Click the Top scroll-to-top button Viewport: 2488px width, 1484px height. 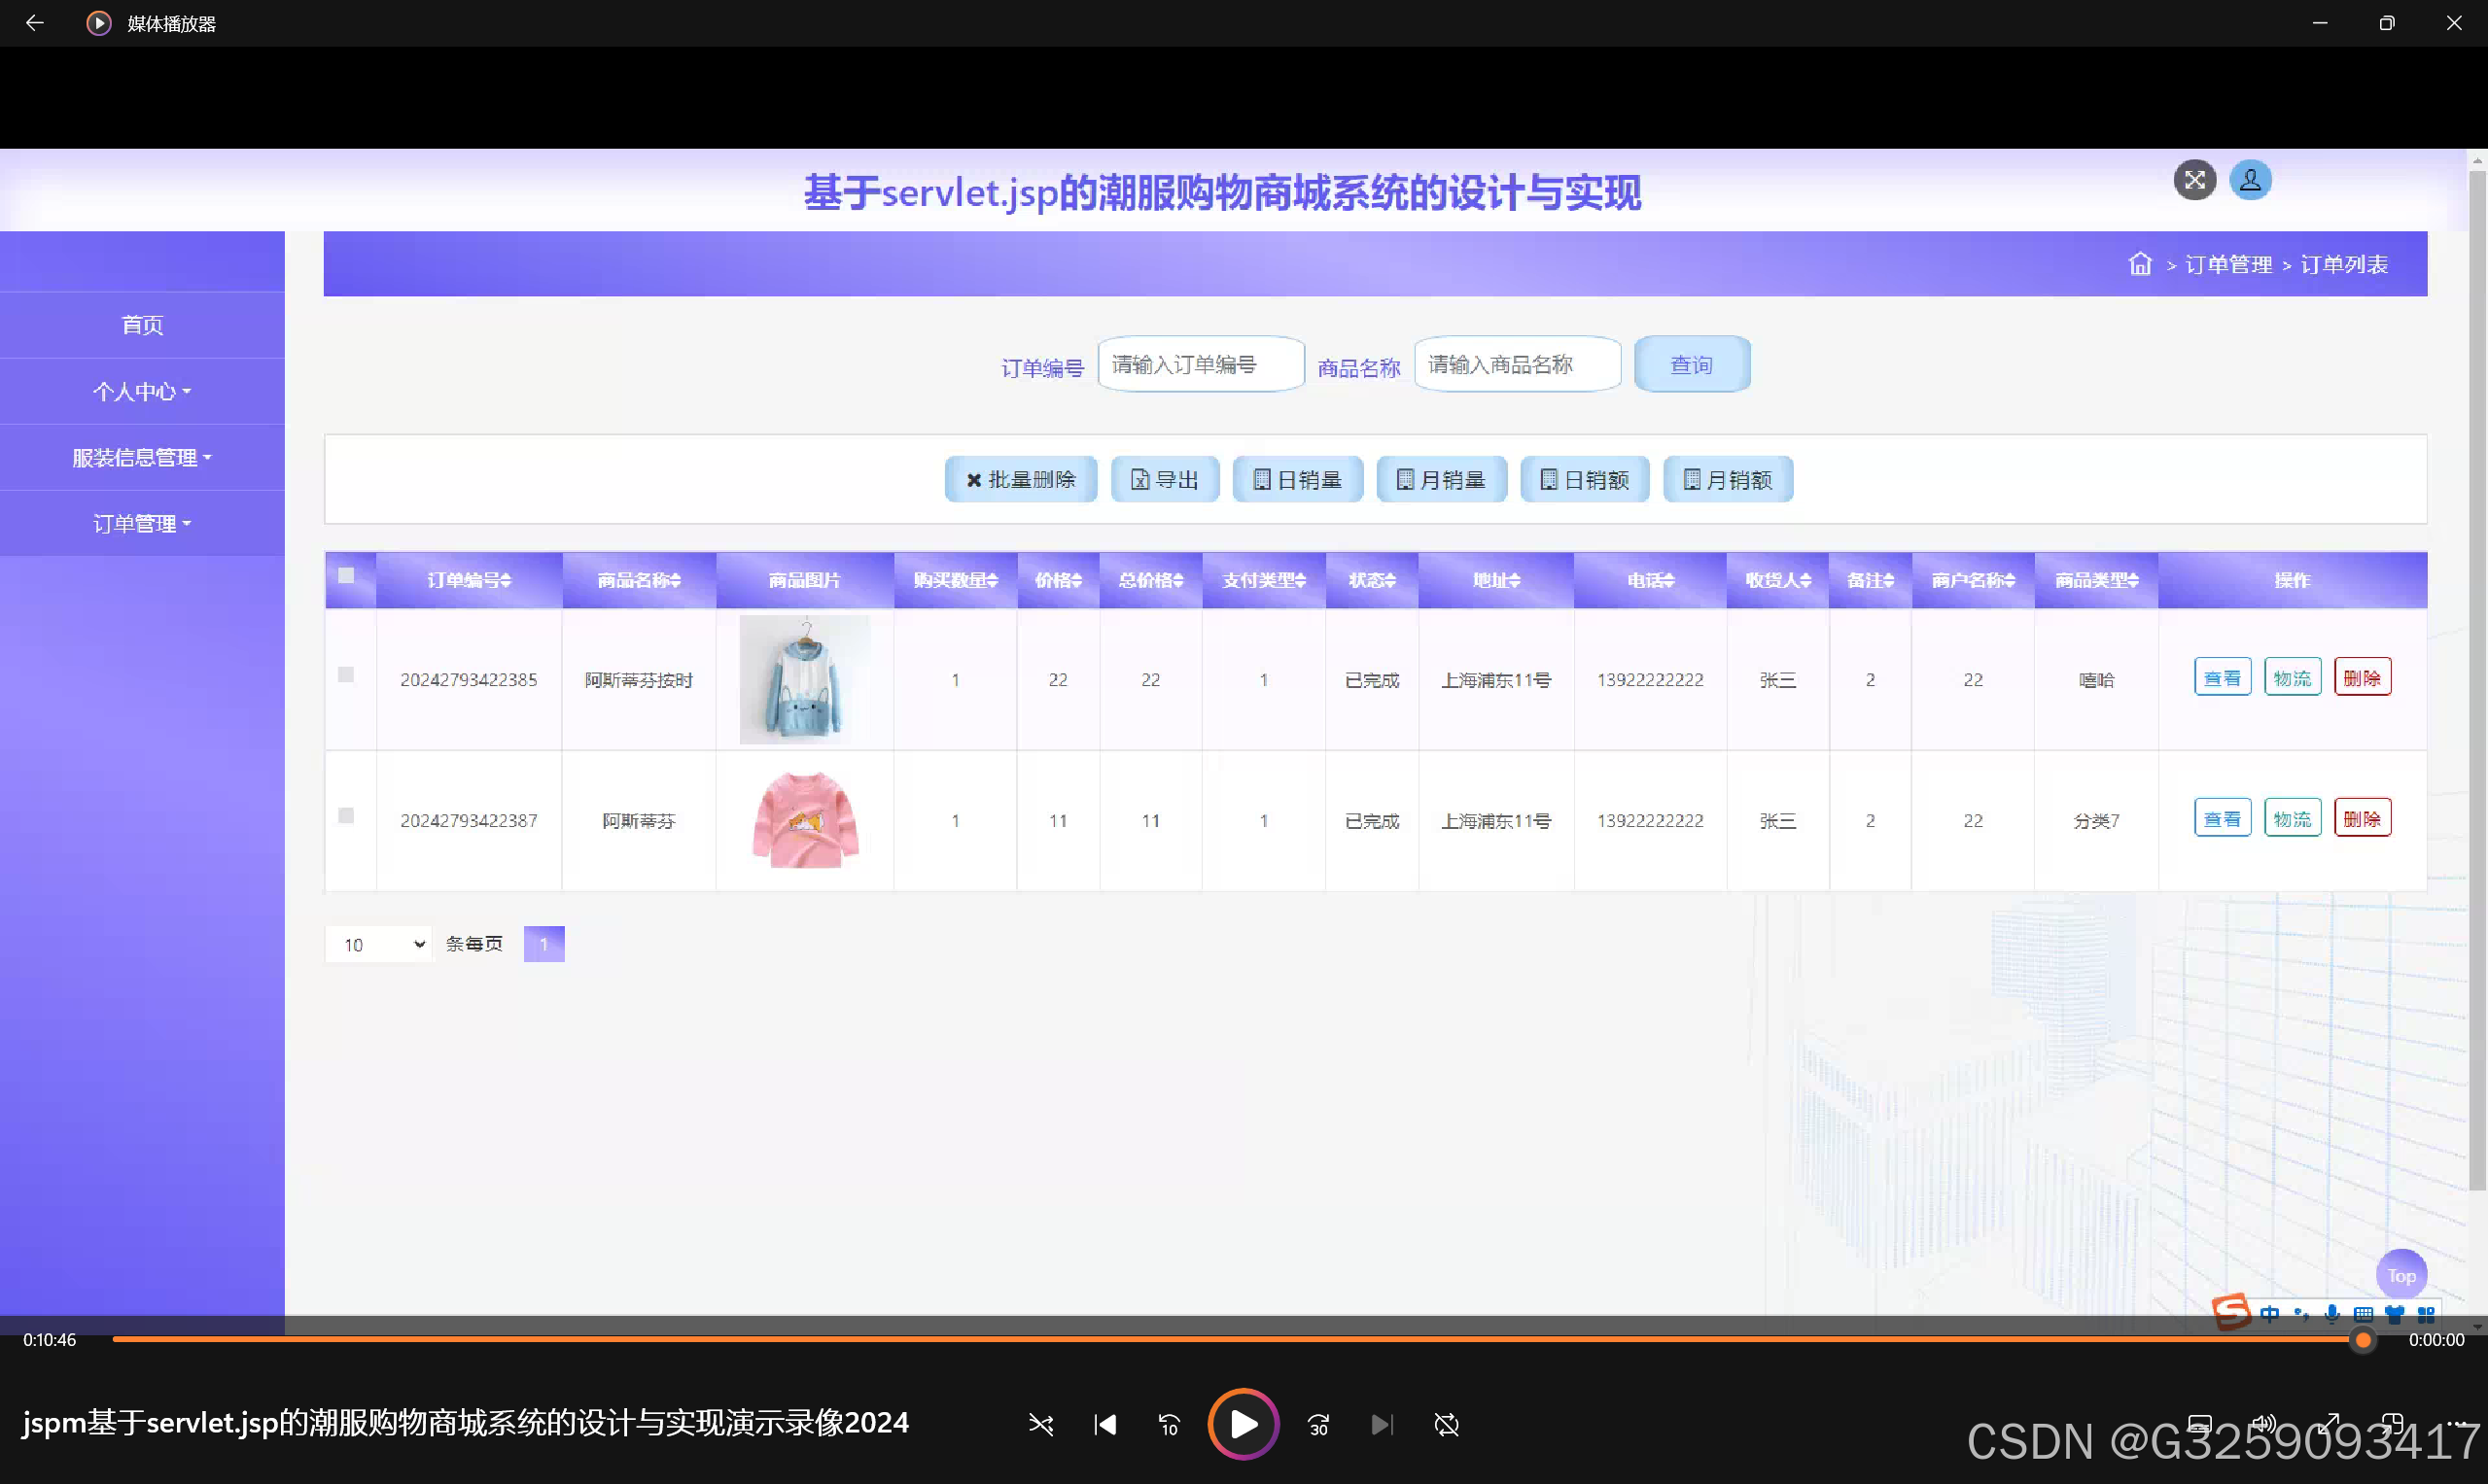click(2400, 1275)
